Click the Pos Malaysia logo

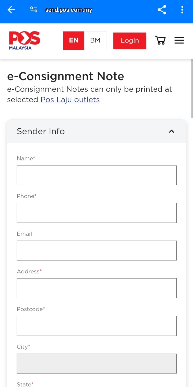(24, 41)
